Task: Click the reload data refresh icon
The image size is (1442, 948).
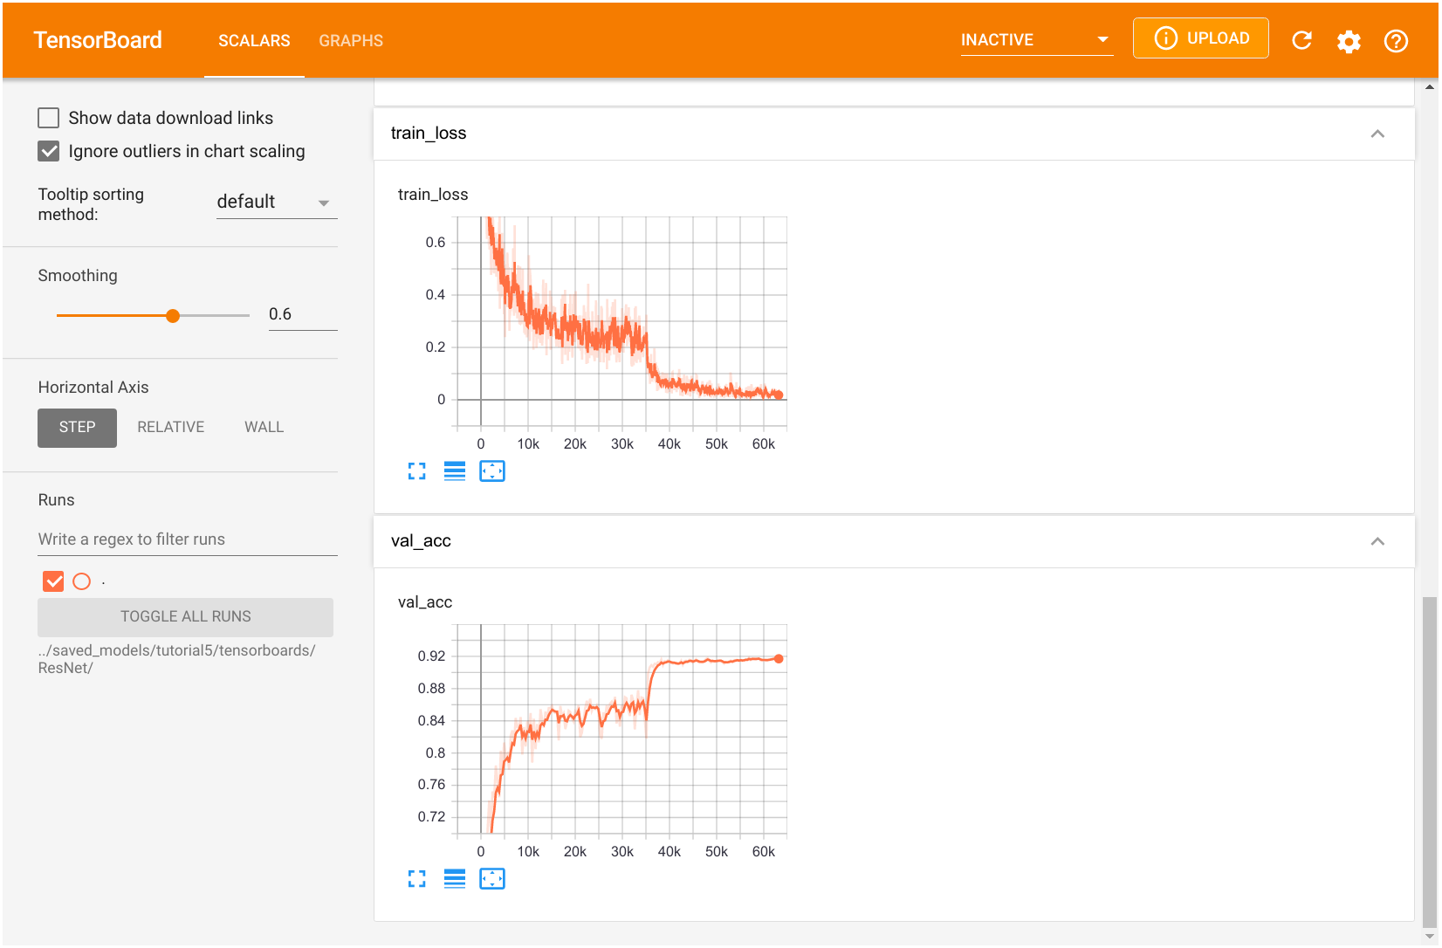Action: (x=1301, y=40)
